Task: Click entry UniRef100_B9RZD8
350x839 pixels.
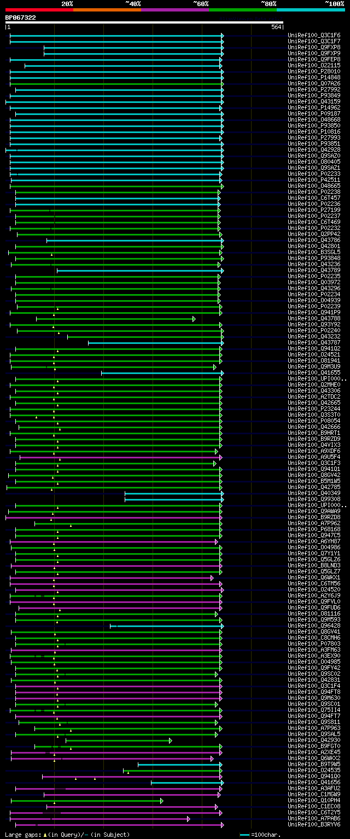Action: pos(314,518)
